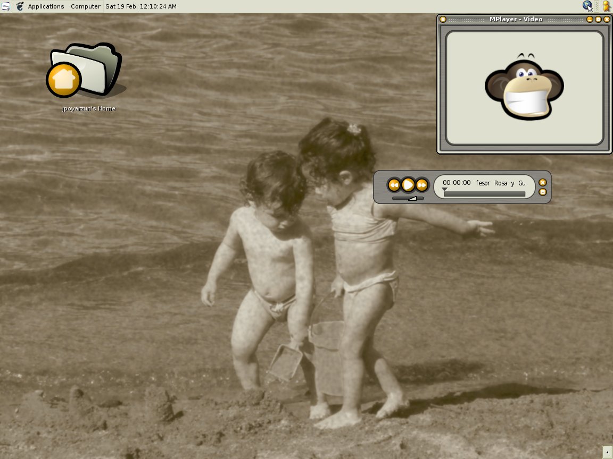Close the MPlayer control panel
This screenshot has height=459, width=613.
pyautogui.click(x=543, y=182)
